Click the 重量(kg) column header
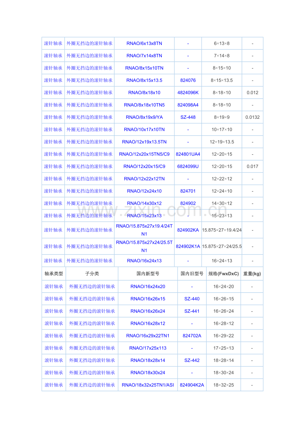The image size is (305, 432). click(252, 273)
